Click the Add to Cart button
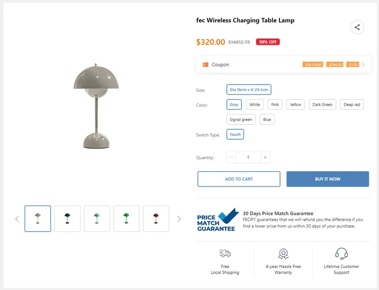 click(238, 179)
